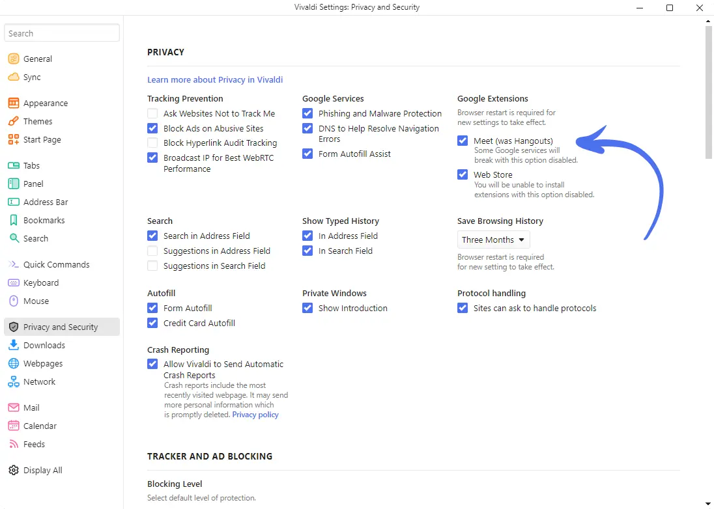Click the vertical scrollbar down arrow
714x509 pixels.
pos(709,503)
